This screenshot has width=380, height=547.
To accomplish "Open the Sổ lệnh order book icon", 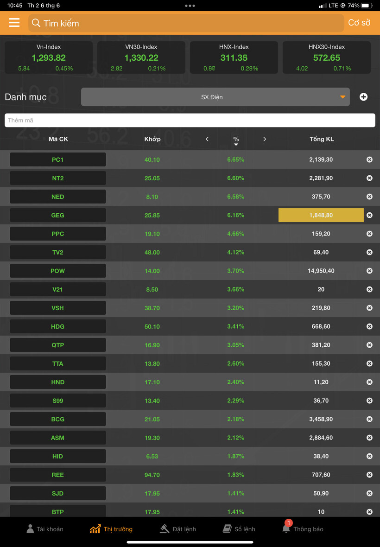I will 227,529.
